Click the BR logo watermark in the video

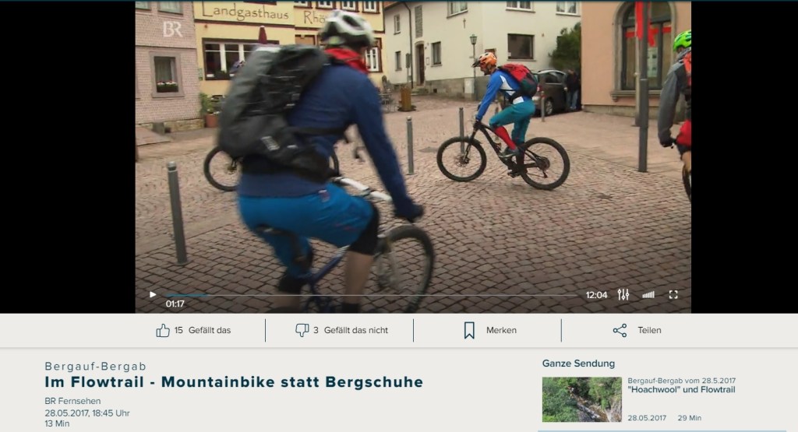coord(171,30)
